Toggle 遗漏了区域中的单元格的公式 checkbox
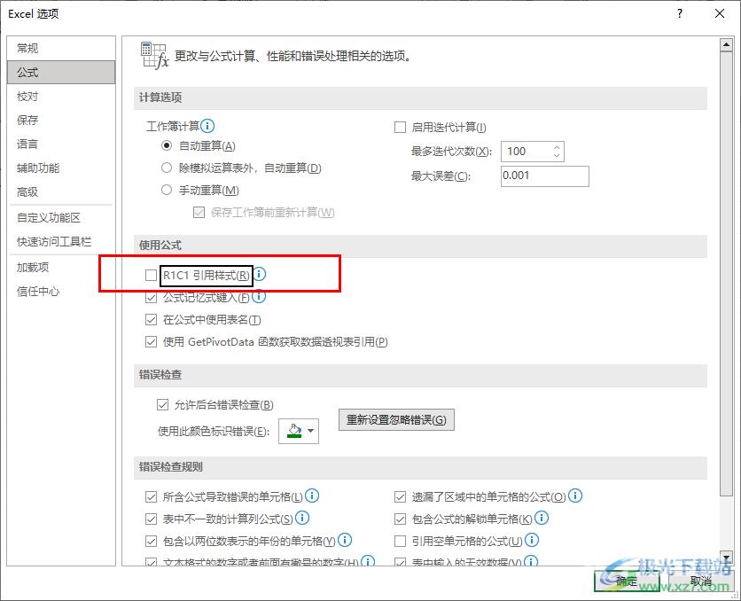This screenshot has width=741, height=601. [400, 497]
